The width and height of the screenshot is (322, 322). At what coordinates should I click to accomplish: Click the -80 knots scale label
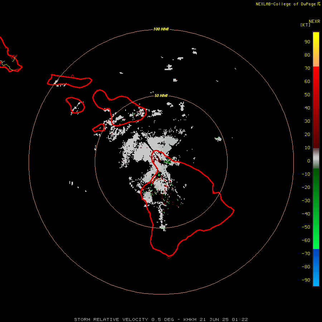306,267
